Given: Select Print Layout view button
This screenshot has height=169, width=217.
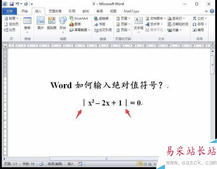Looking at the screenshot, I should click(140, 164).
